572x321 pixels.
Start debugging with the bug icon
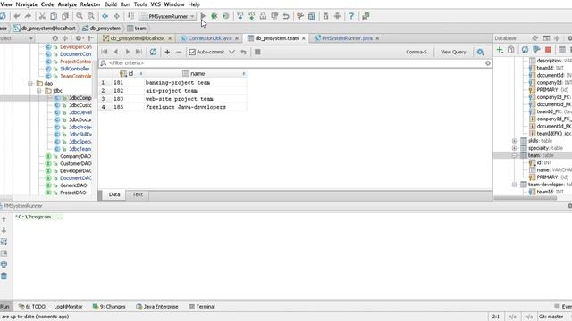click(214, 16)
